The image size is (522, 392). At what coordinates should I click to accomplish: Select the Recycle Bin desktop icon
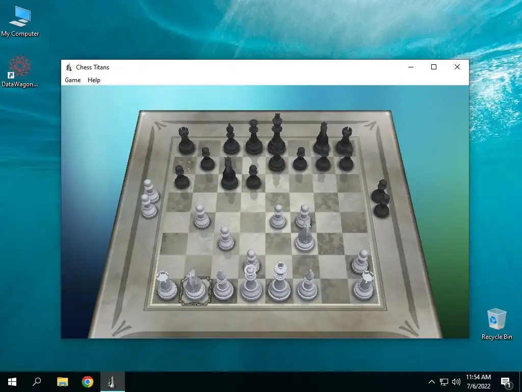click(497, 324)
